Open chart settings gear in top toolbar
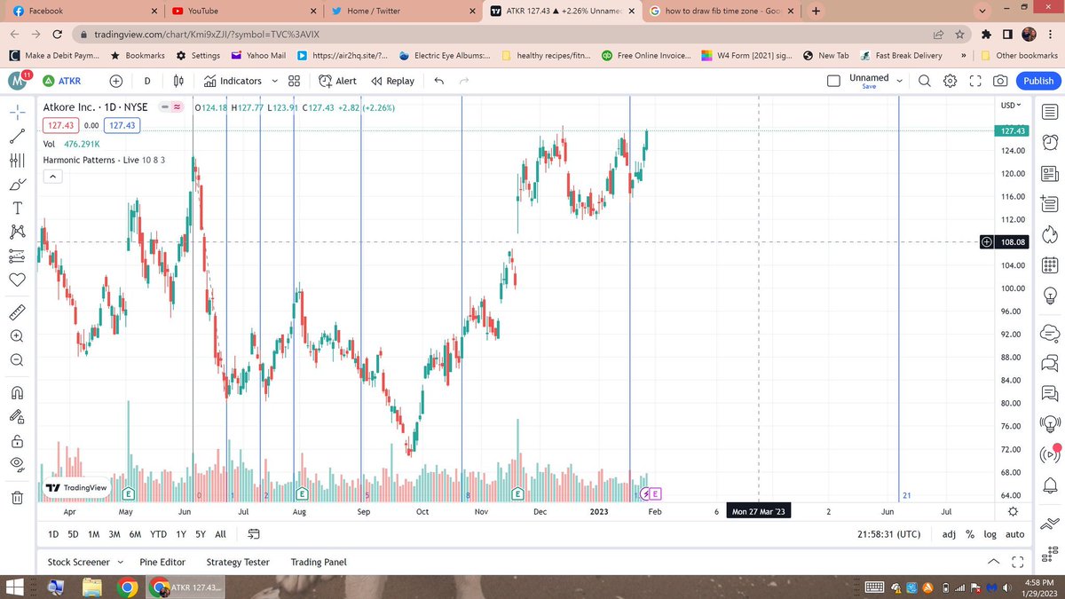The image size is (1065, 599). 950,81
